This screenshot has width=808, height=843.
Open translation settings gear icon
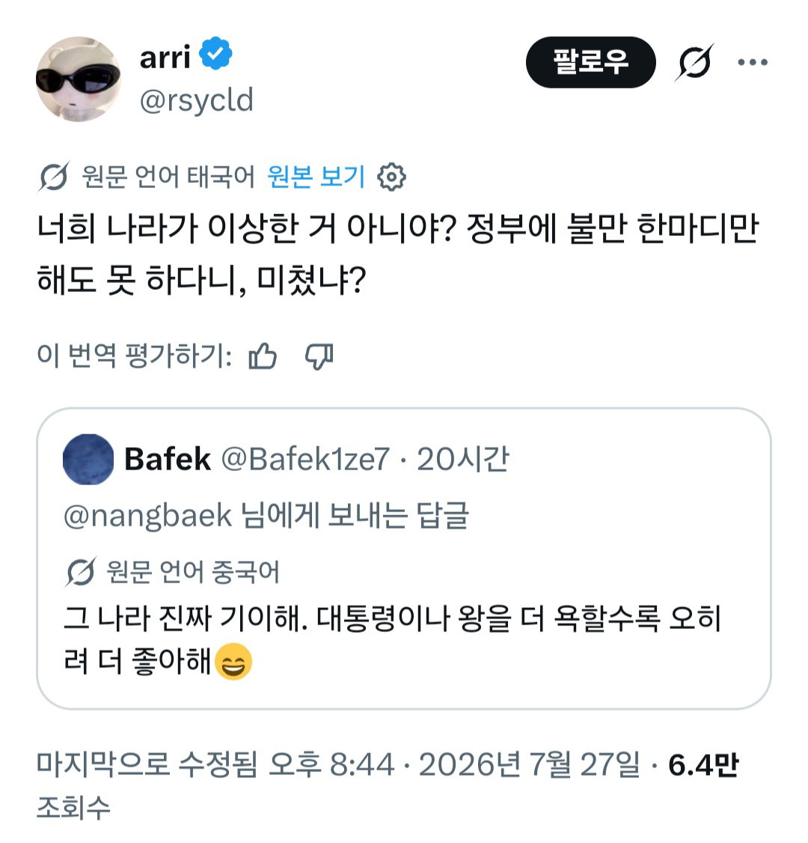coord(391,177)
